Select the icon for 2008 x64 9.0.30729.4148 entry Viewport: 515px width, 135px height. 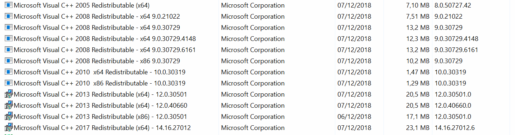tap(9, 39)
